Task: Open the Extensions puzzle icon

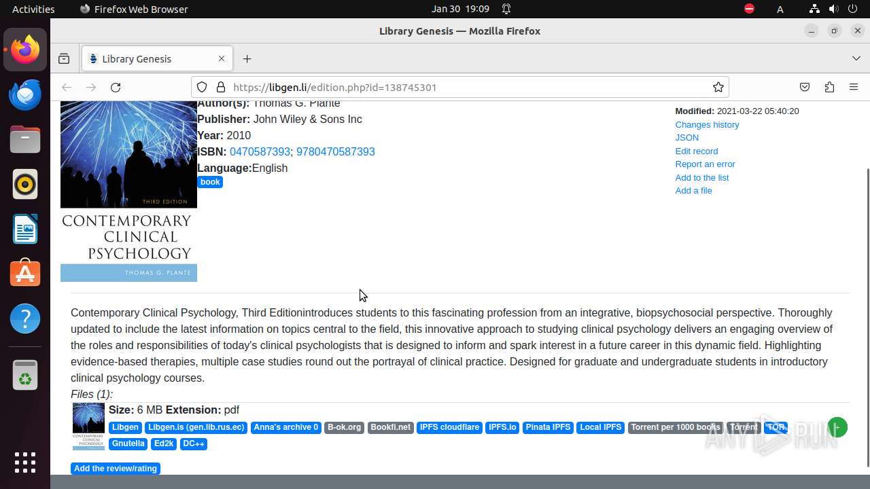Action: [x=829, y=87]
